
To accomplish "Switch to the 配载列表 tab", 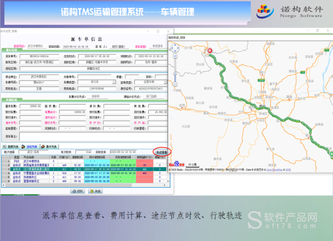I will pyautogui.click(x=11, y=147).
